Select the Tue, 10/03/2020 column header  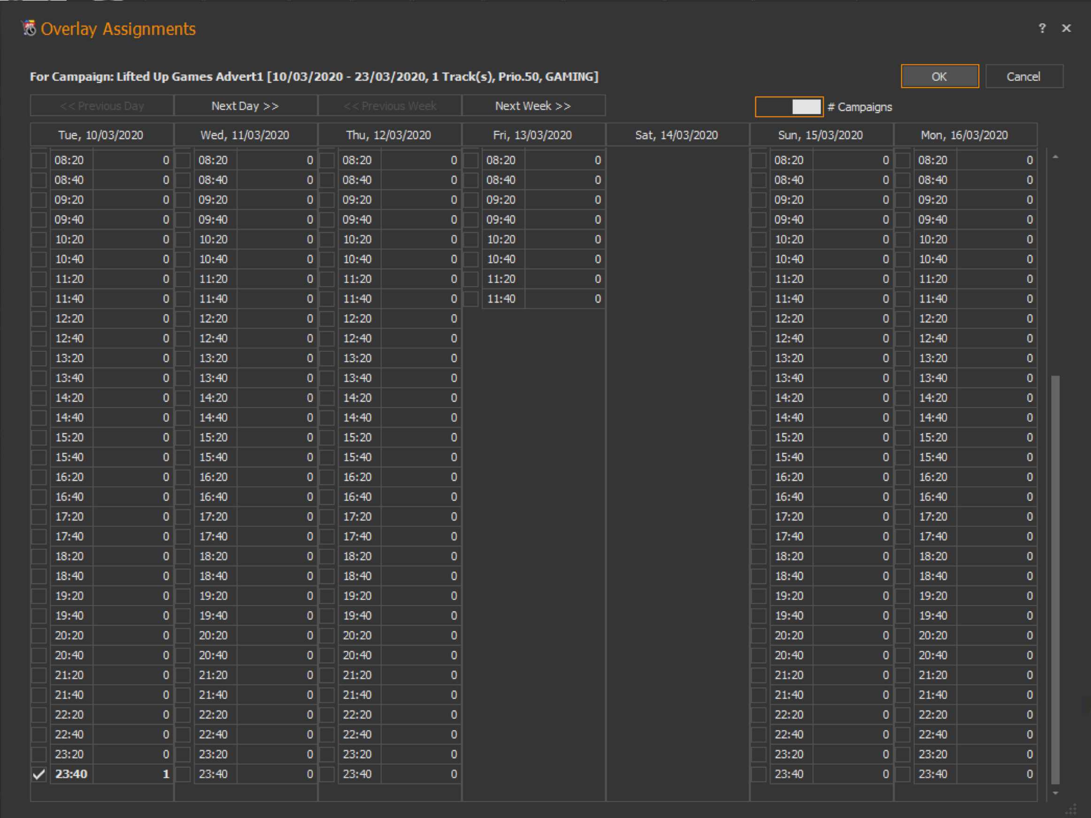pyautogui.click(x=101, y=135)
